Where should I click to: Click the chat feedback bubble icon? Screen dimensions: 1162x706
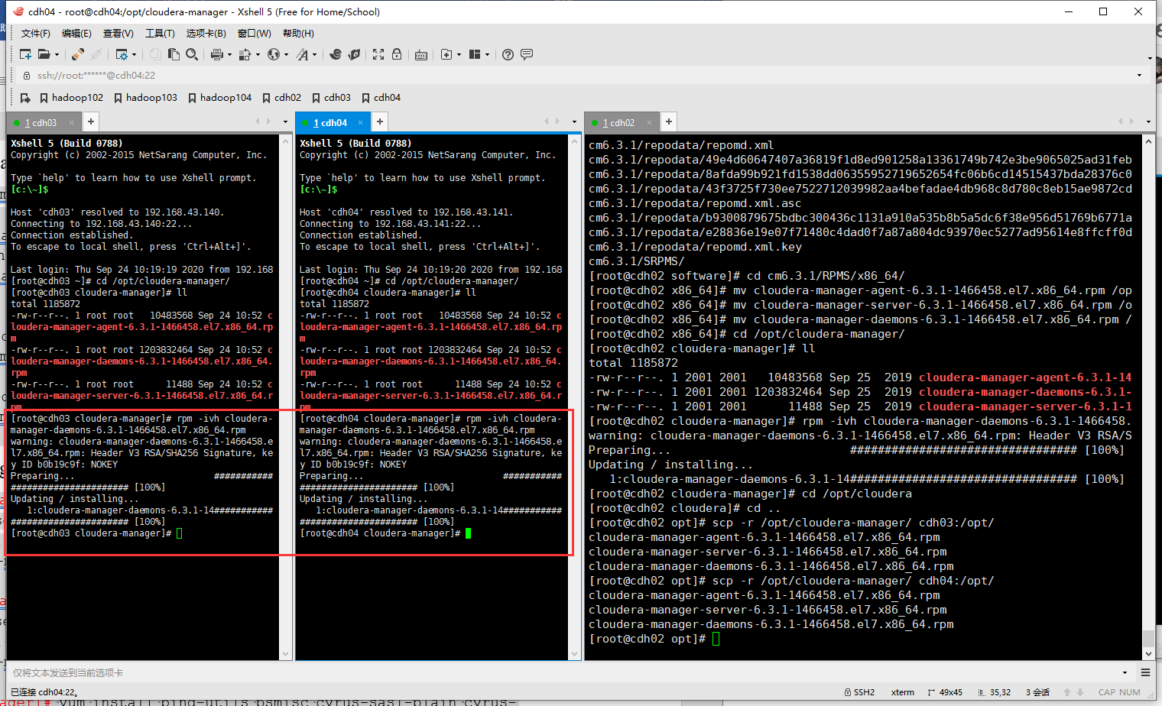(x=527, y=54)
